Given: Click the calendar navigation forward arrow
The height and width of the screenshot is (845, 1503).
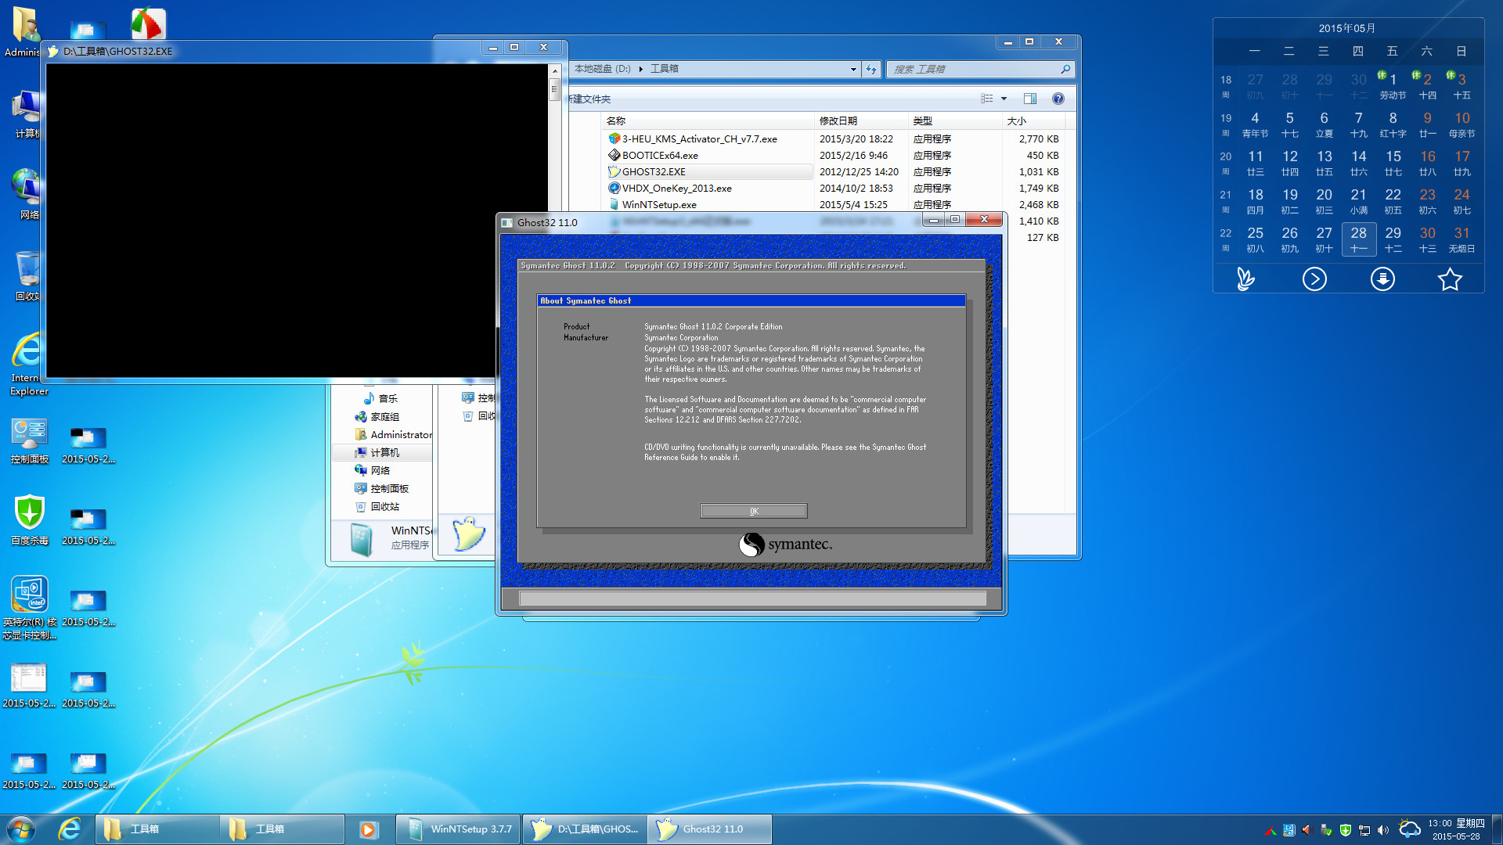Looking at the screenshot, I should (x=1314, y=279).
